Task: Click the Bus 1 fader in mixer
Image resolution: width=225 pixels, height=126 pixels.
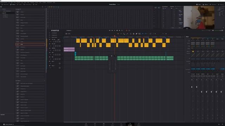Action: click(216, 92)
